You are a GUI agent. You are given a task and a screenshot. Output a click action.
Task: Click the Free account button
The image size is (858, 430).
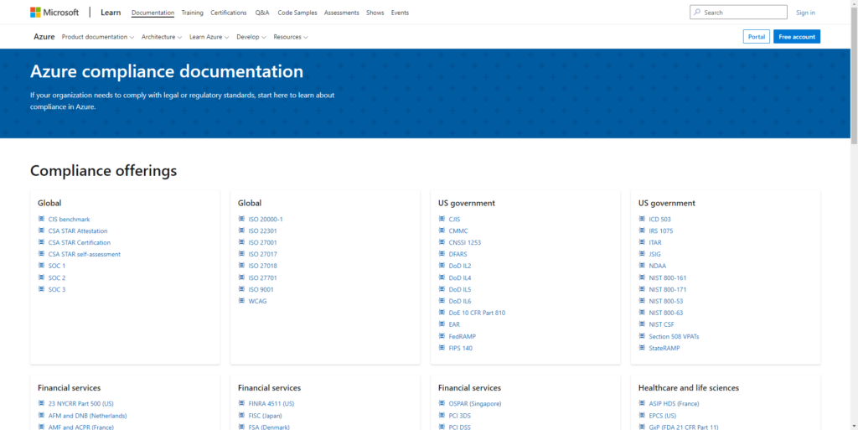click(796, 37)
